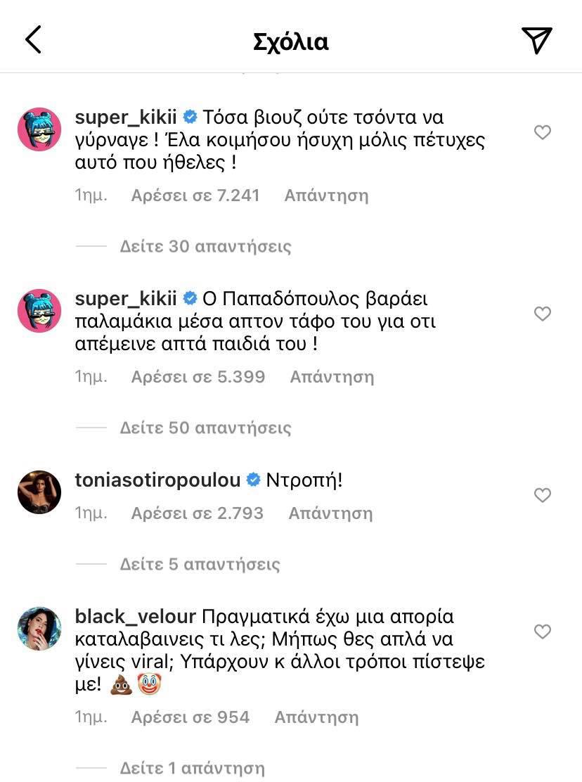Tap black_velour profile picture

(x=39, y=629)
